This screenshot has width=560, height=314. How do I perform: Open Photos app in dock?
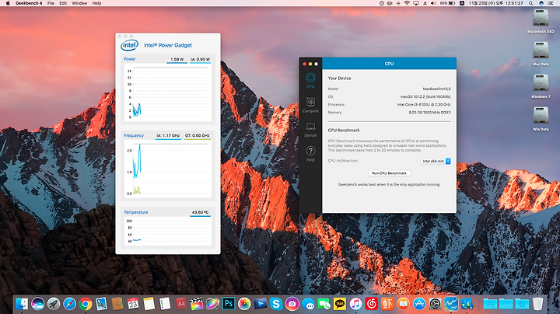(244, 304)
